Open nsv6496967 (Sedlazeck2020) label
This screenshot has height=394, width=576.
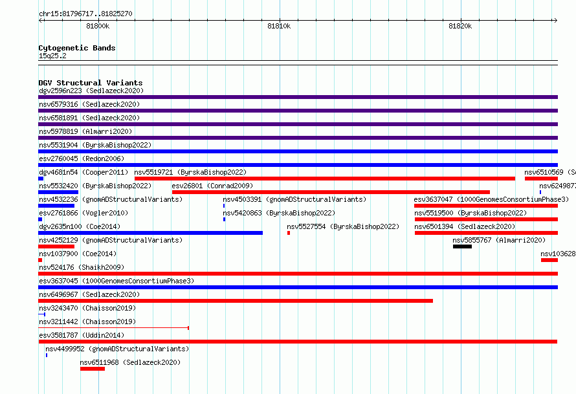point(89,294)
